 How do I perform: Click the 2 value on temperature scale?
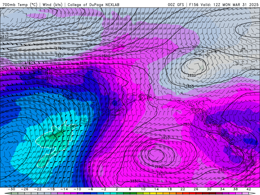[x=117, y=189]
